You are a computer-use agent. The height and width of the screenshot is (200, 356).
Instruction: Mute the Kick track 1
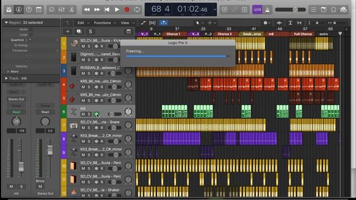click(83, 46)
